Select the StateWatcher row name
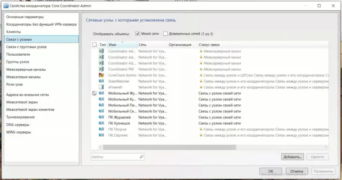This screenshot has height=180, width=342. 119,81
